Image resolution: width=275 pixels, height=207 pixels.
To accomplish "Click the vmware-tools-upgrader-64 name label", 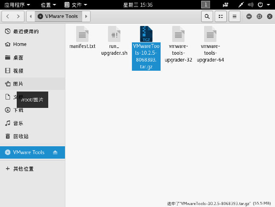I will [210, 53].
